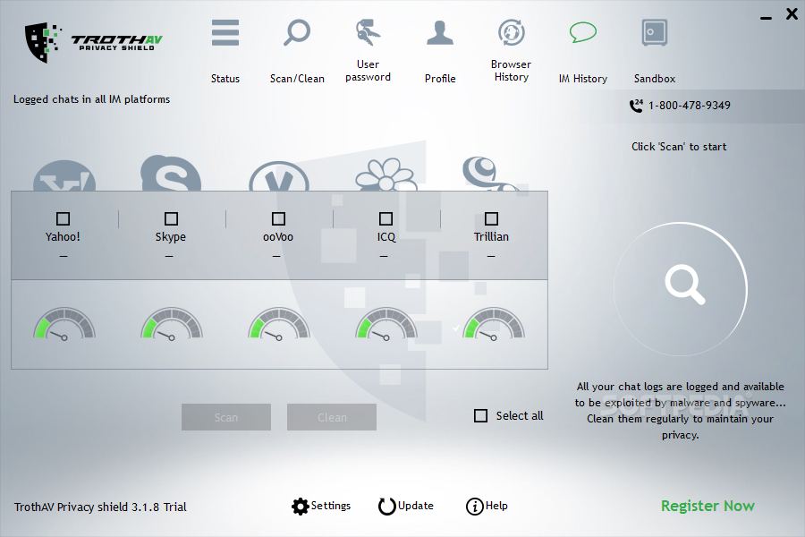Click the 24-hour phone support icon
The height and width of the screenshot is (537, 805).
coord(636,106)
